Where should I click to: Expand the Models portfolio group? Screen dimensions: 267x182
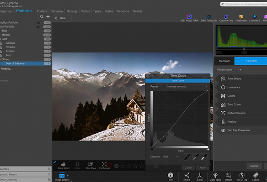(x=0, y=35)
